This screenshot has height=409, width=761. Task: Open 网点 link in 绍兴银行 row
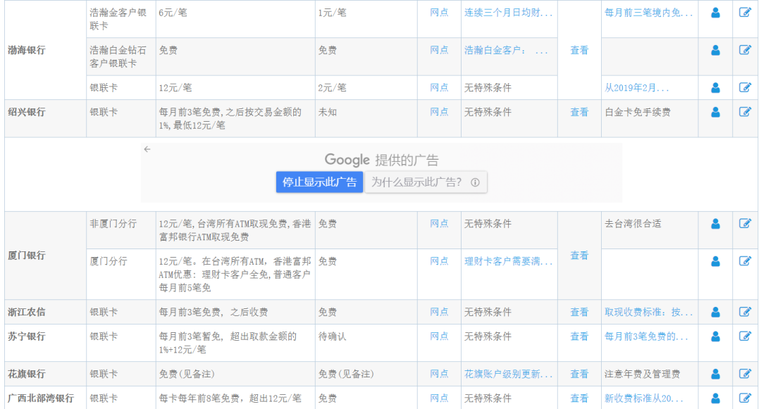tap(439, 112)
